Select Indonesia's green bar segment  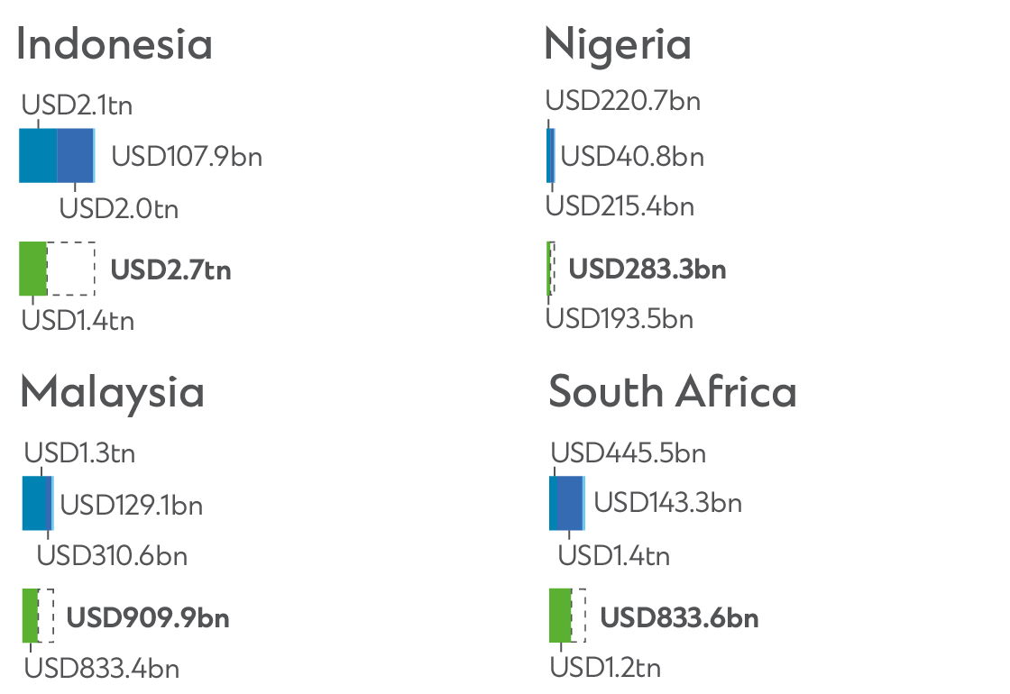pyautogui.click(x=32, y=269)
